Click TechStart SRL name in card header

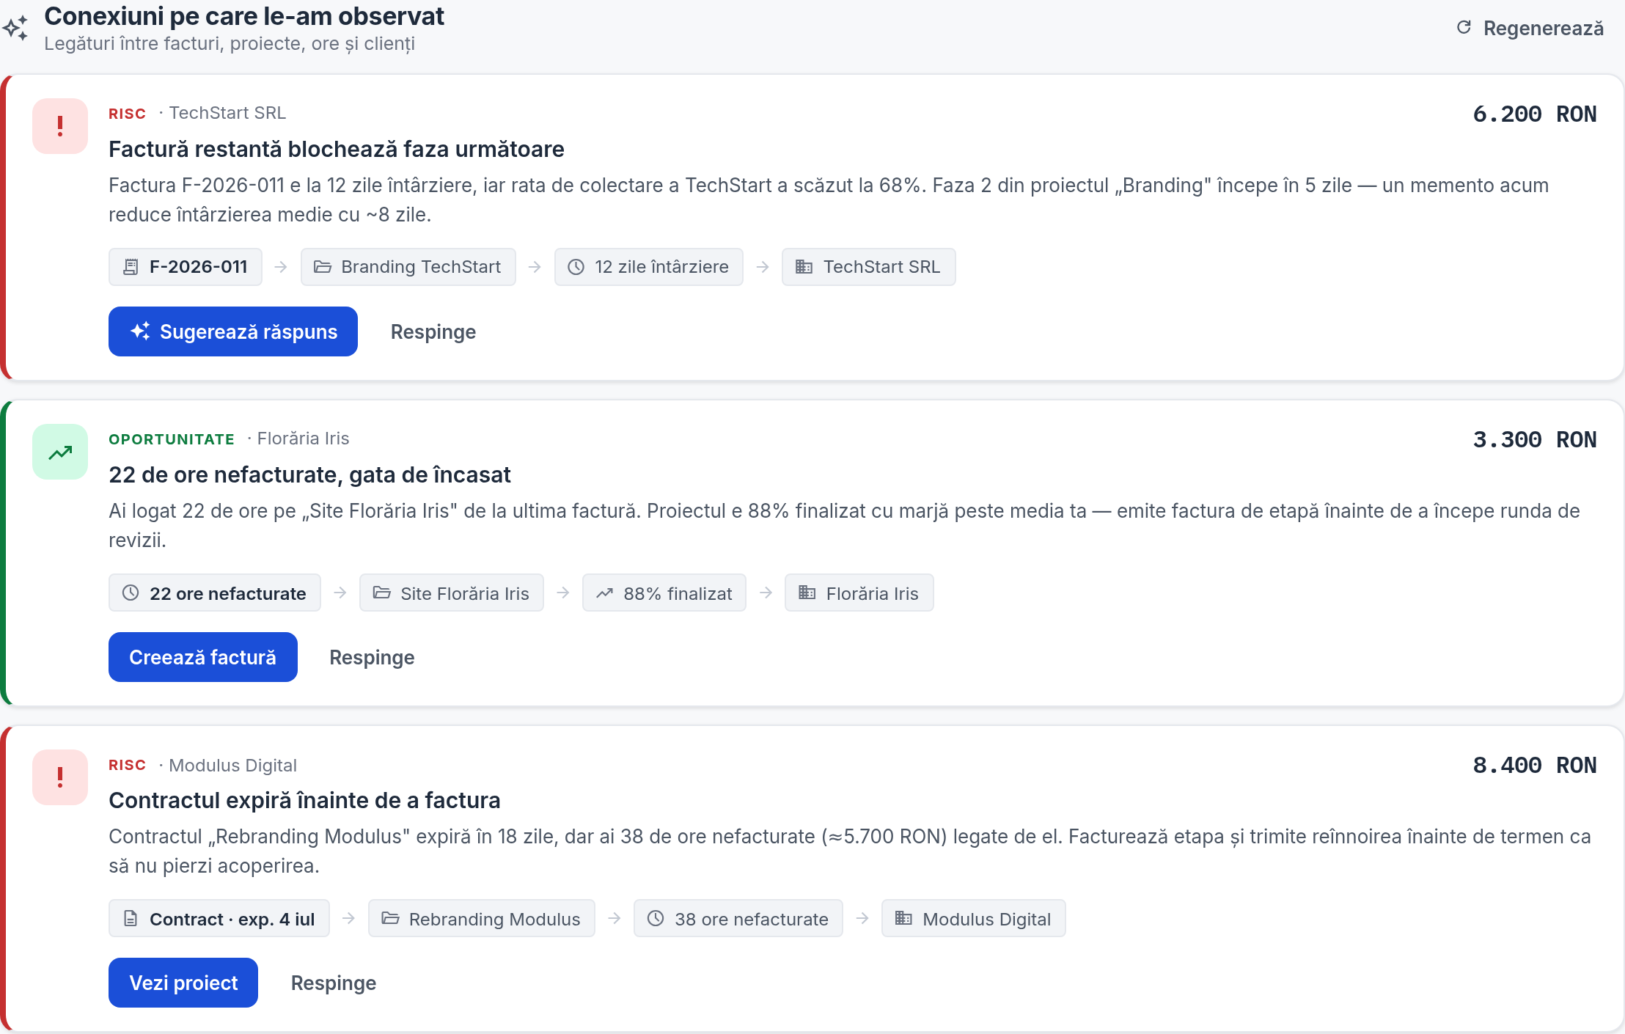coord(227,113)
